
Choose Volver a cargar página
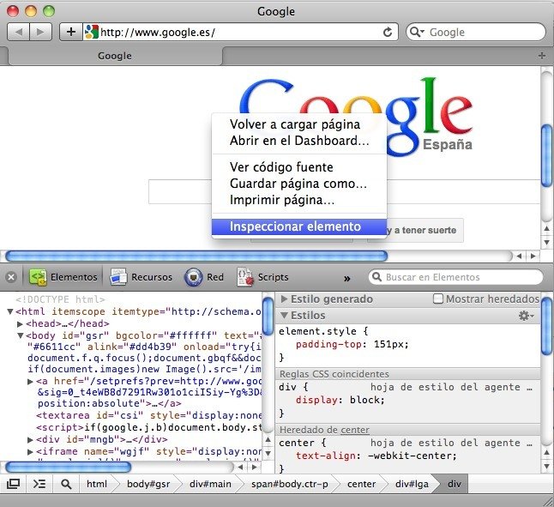coord(299,124)
